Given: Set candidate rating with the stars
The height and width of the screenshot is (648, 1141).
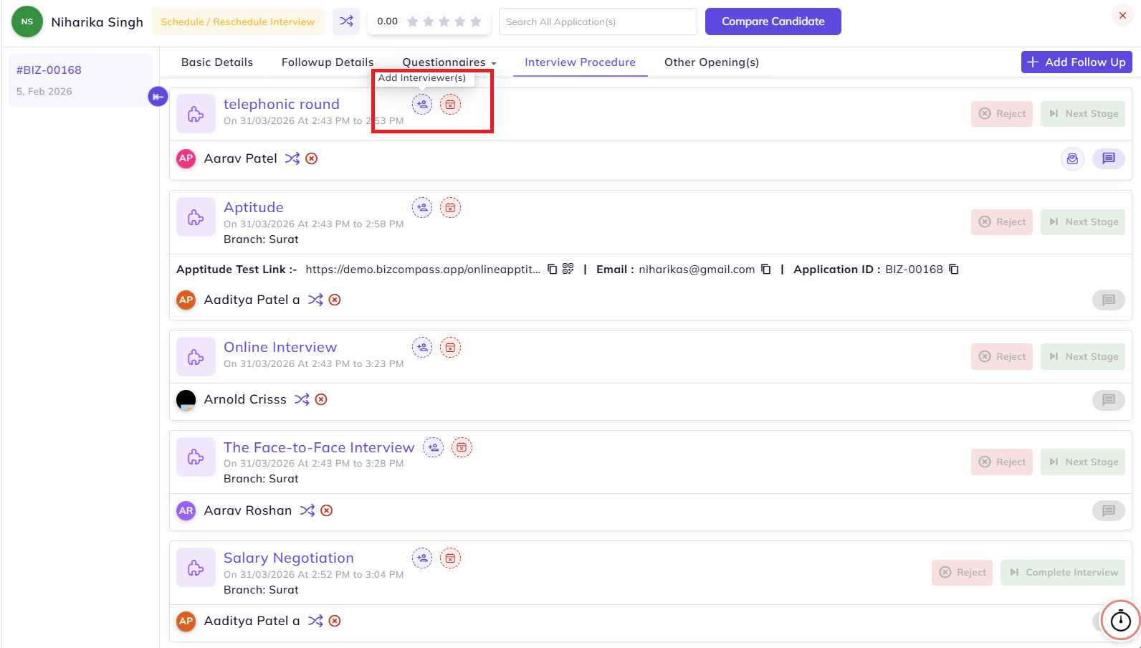Looking at the screenshot, I should [x=444, y=22].
